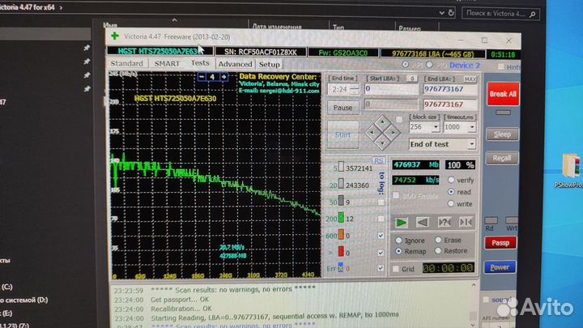This screenshot has width=583, height=328.
Task: Choose the Ignore error action
Action: (x=398, y=240)
